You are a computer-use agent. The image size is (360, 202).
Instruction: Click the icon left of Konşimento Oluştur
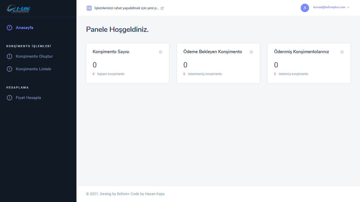tap(9, 56)
